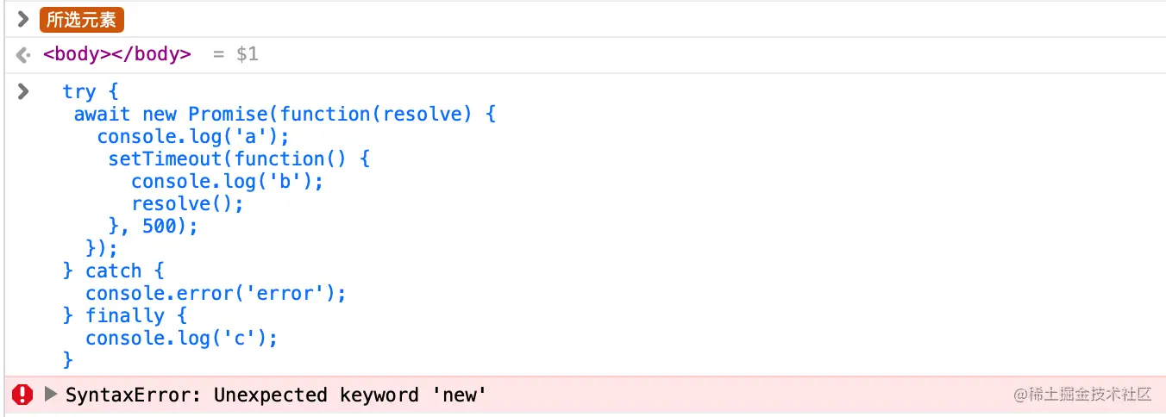
Task: Click the setTimeout(function() line
Action: click(x=239, y=159)
